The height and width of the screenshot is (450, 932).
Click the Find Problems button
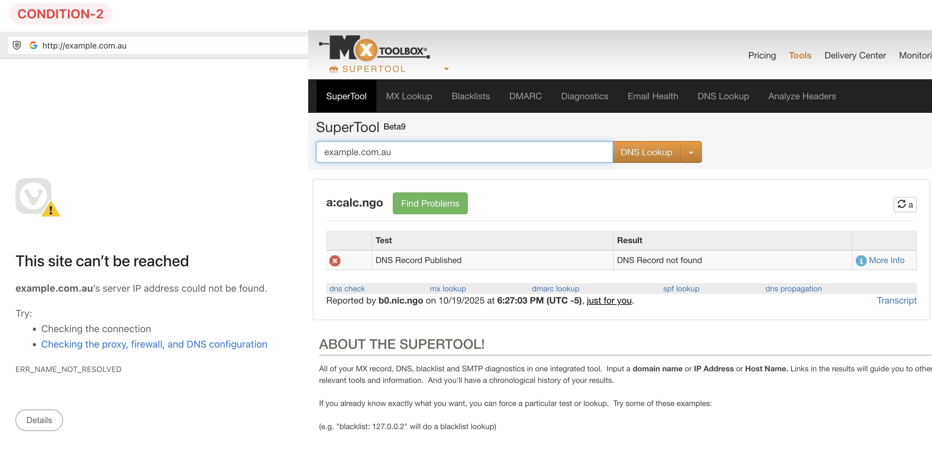click(x=430, y=203)
